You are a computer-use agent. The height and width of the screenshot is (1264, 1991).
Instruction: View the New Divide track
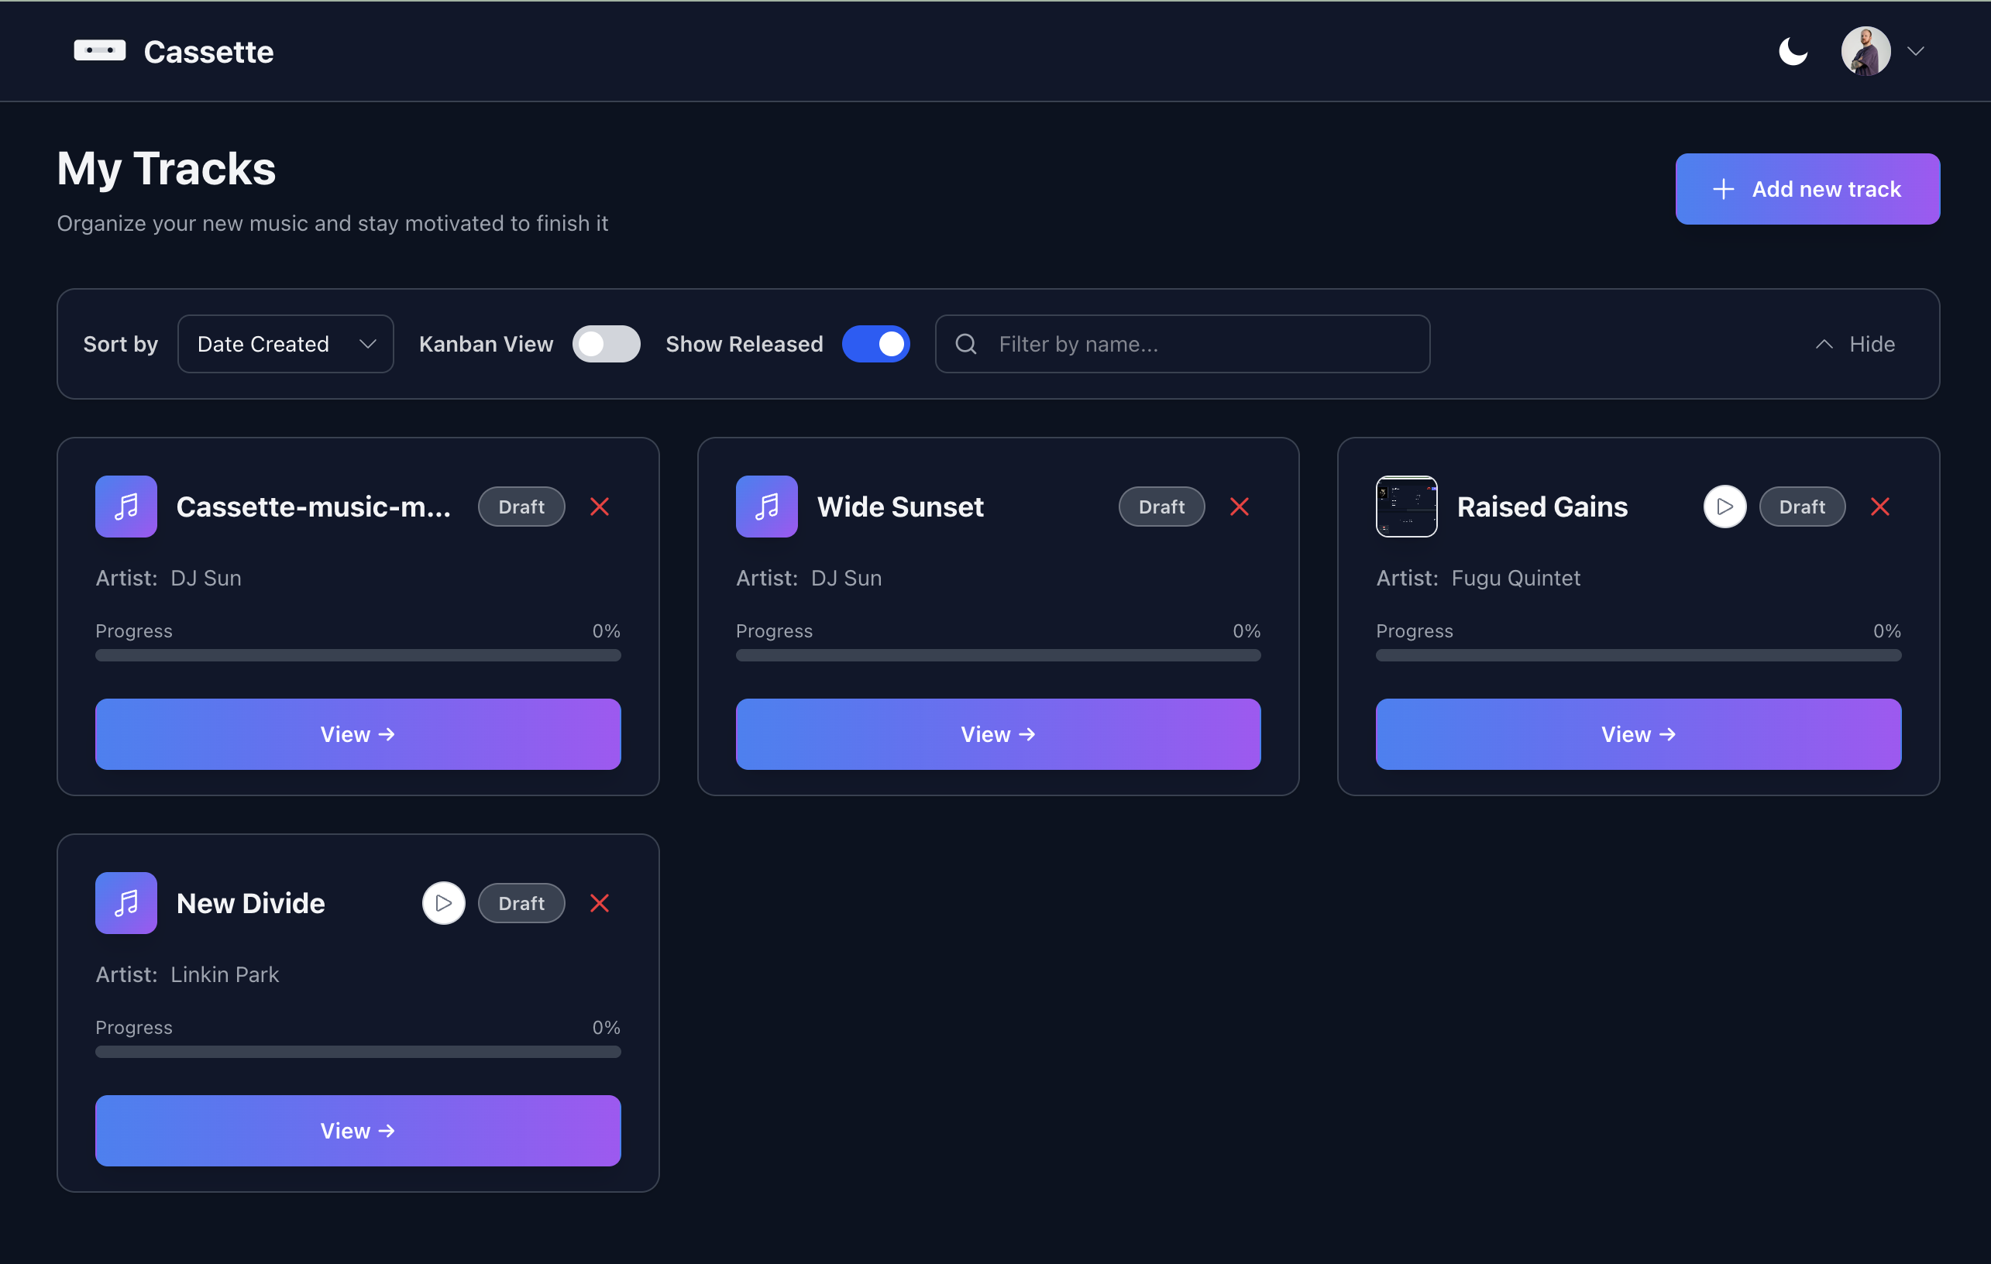pos(358,1131)
